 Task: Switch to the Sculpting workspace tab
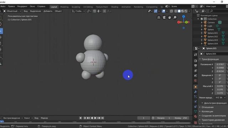coord(76,7)
